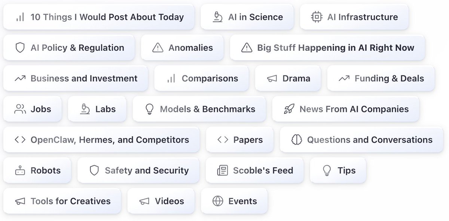Select Funding & Deals
This screenshot has width=449, height=221.
(x=381, y=78)
